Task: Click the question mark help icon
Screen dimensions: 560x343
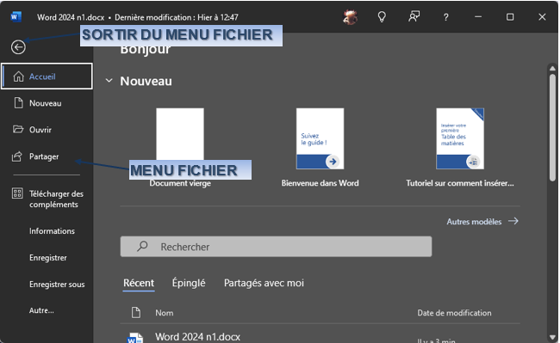Action: [445, 17]
